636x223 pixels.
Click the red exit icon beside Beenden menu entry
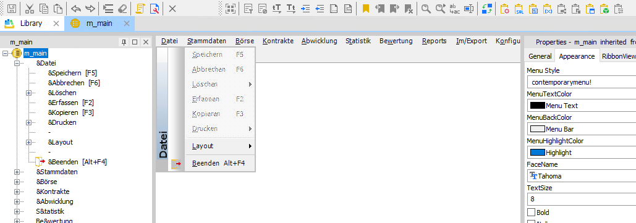click(x=176, y=164)
